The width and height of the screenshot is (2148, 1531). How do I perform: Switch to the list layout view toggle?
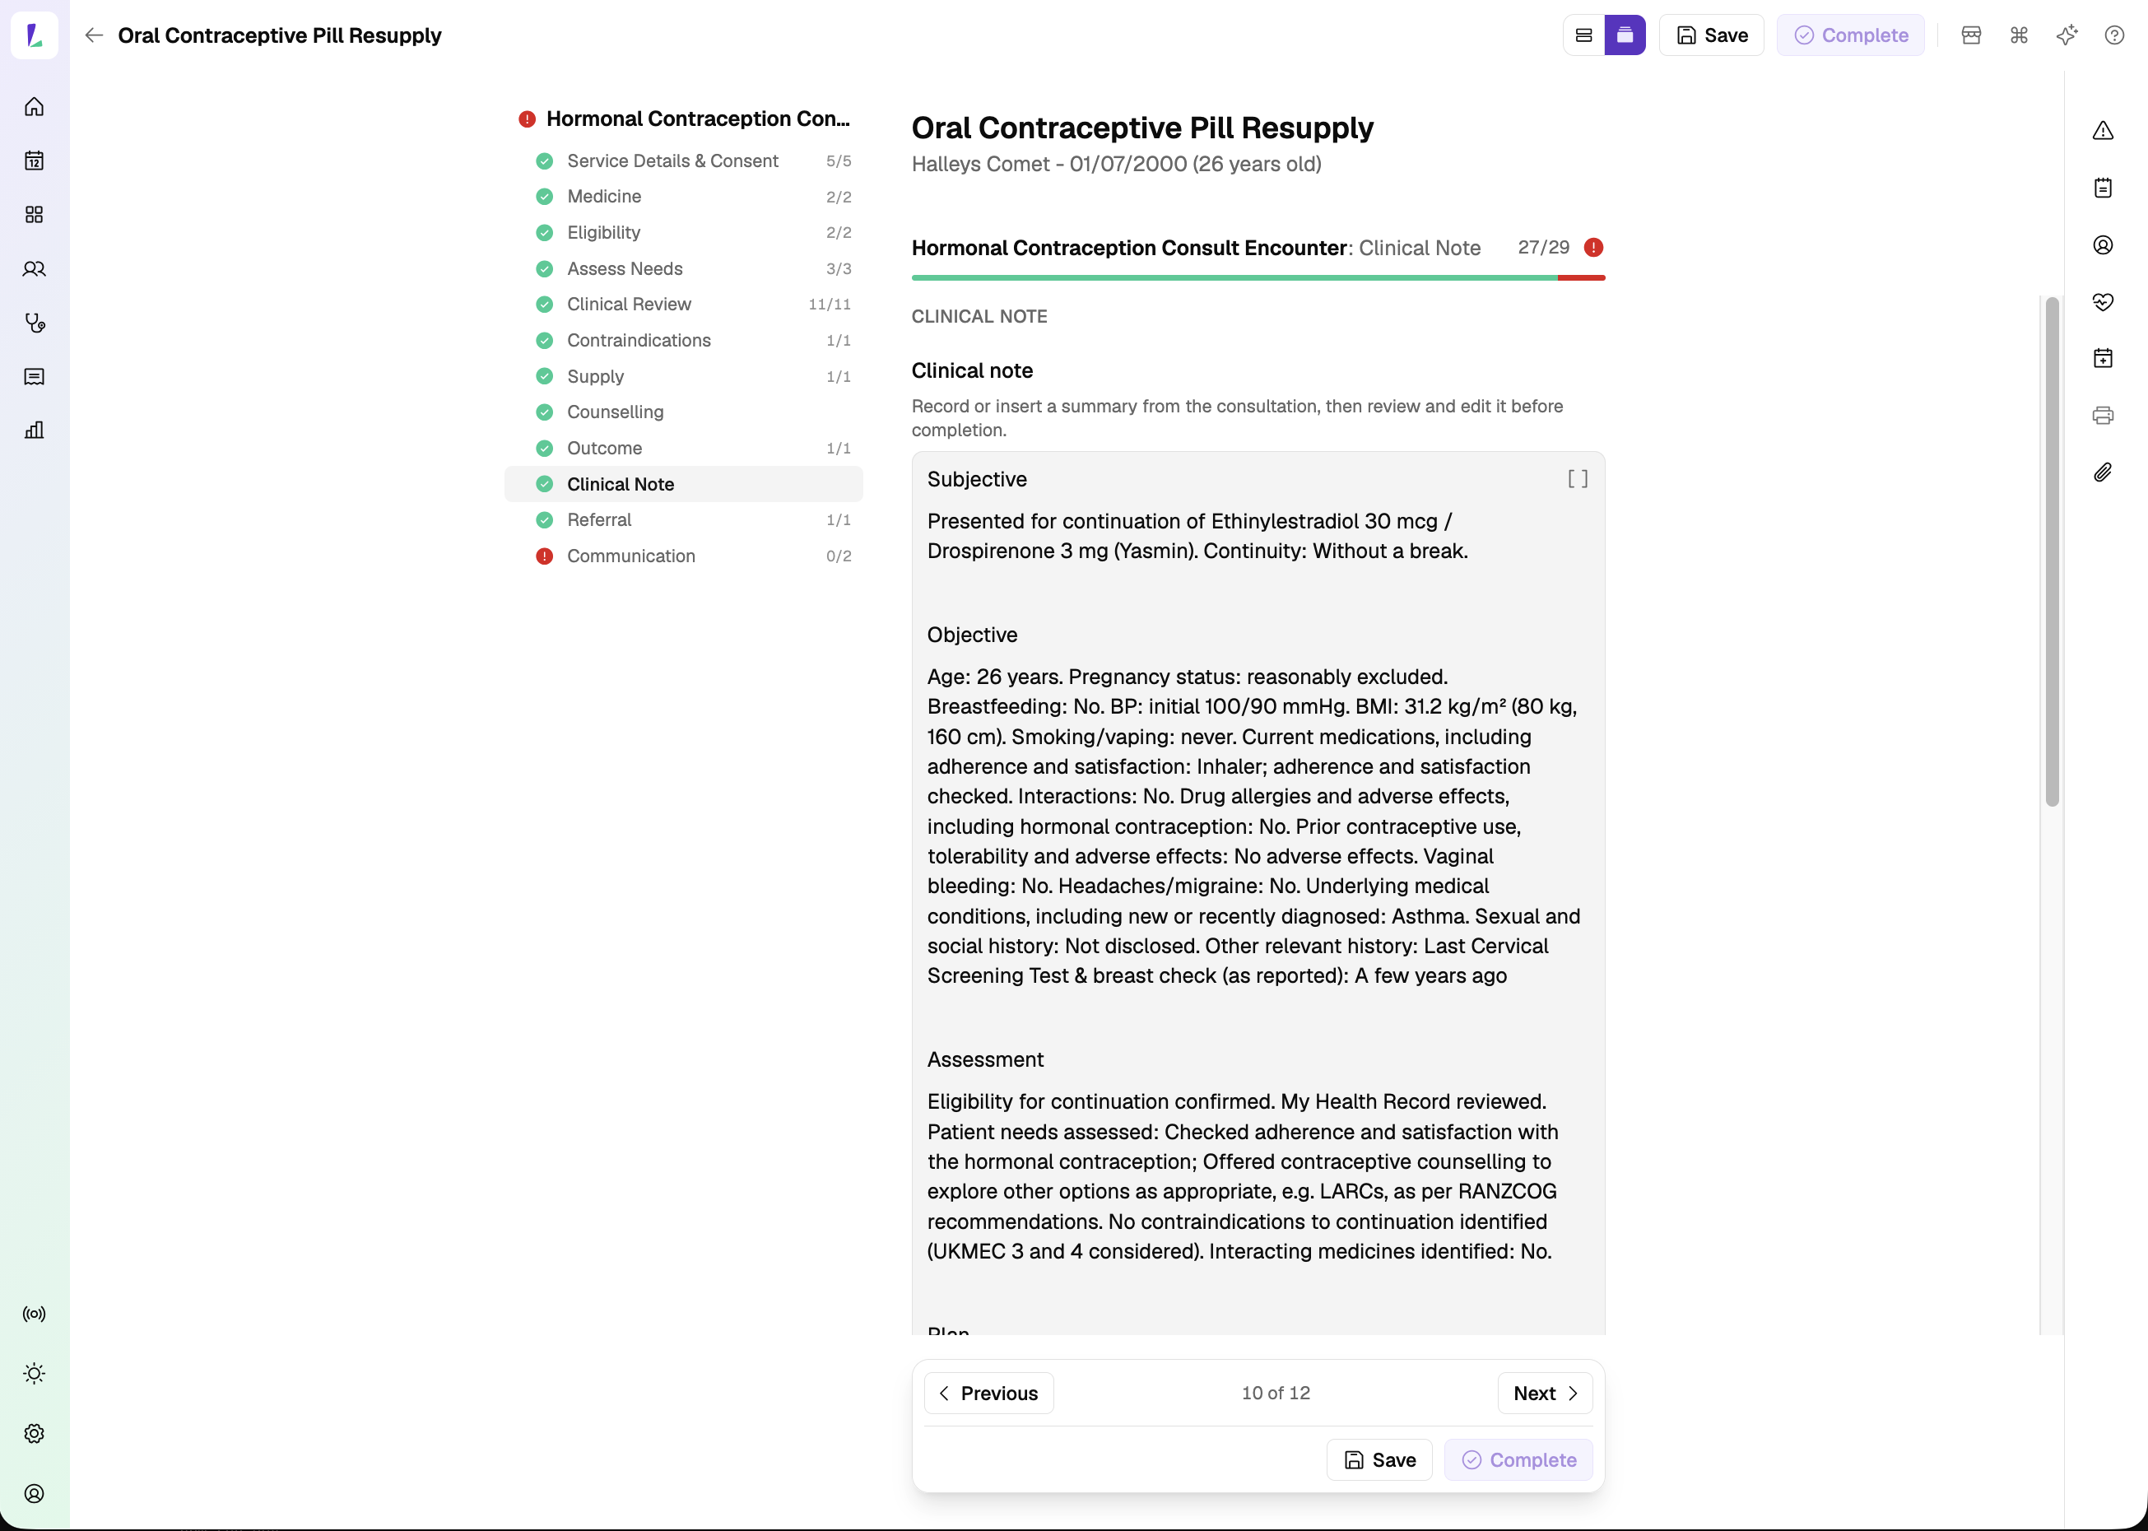point(1584,35)
